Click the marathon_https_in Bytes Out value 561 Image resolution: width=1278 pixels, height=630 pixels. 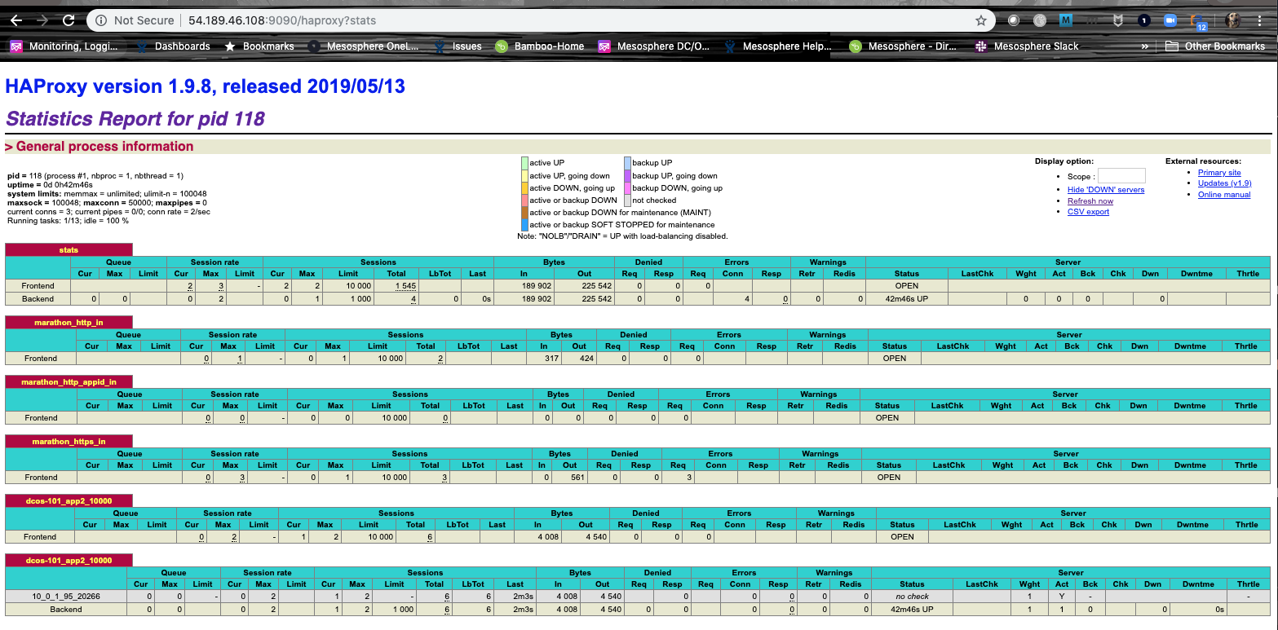[577, 478]
